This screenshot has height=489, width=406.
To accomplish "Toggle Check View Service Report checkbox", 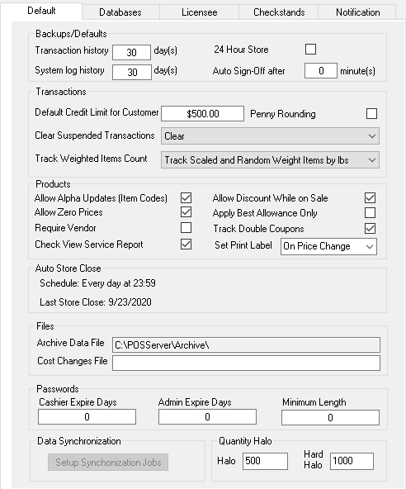I will coord(186,244).
